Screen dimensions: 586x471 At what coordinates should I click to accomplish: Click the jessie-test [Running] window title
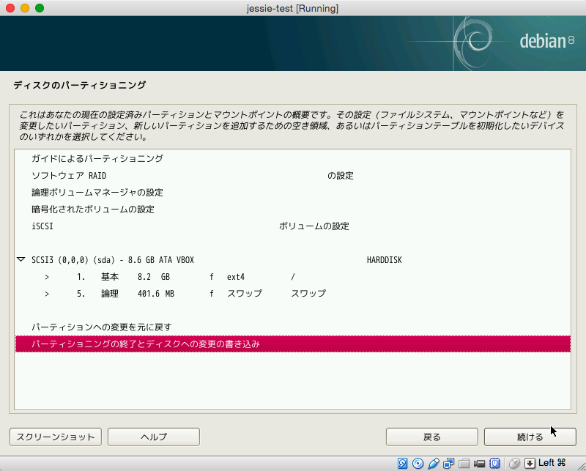[x=292, y=8]
